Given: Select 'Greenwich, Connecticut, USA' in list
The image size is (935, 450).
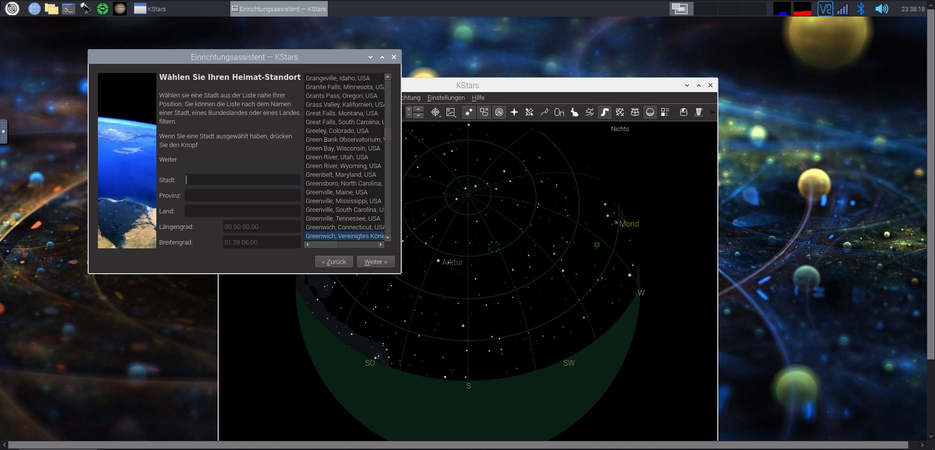Looking at the screenshot, I should coord(344,227).
